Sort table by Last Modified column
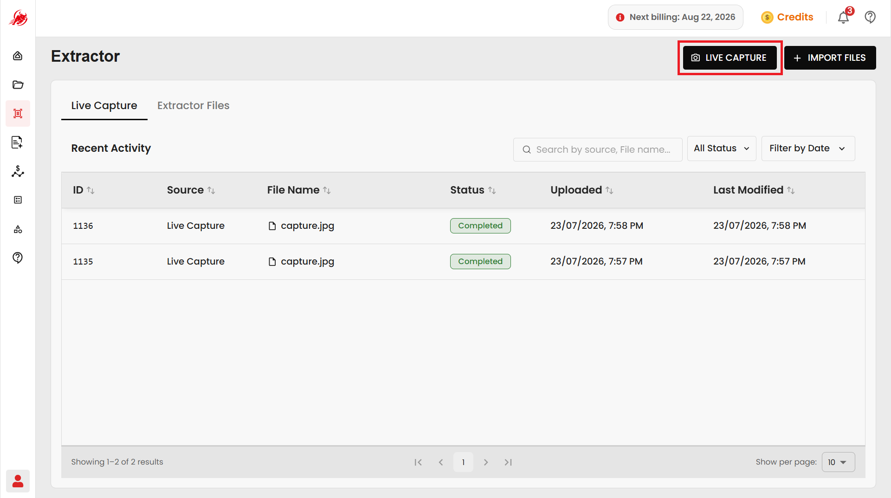891x498 pixels. pos(791,190)
